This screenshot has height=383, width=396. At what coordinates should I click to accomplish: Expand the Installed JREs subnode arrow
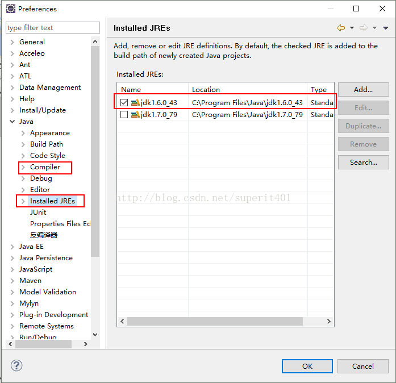[23, 201]
